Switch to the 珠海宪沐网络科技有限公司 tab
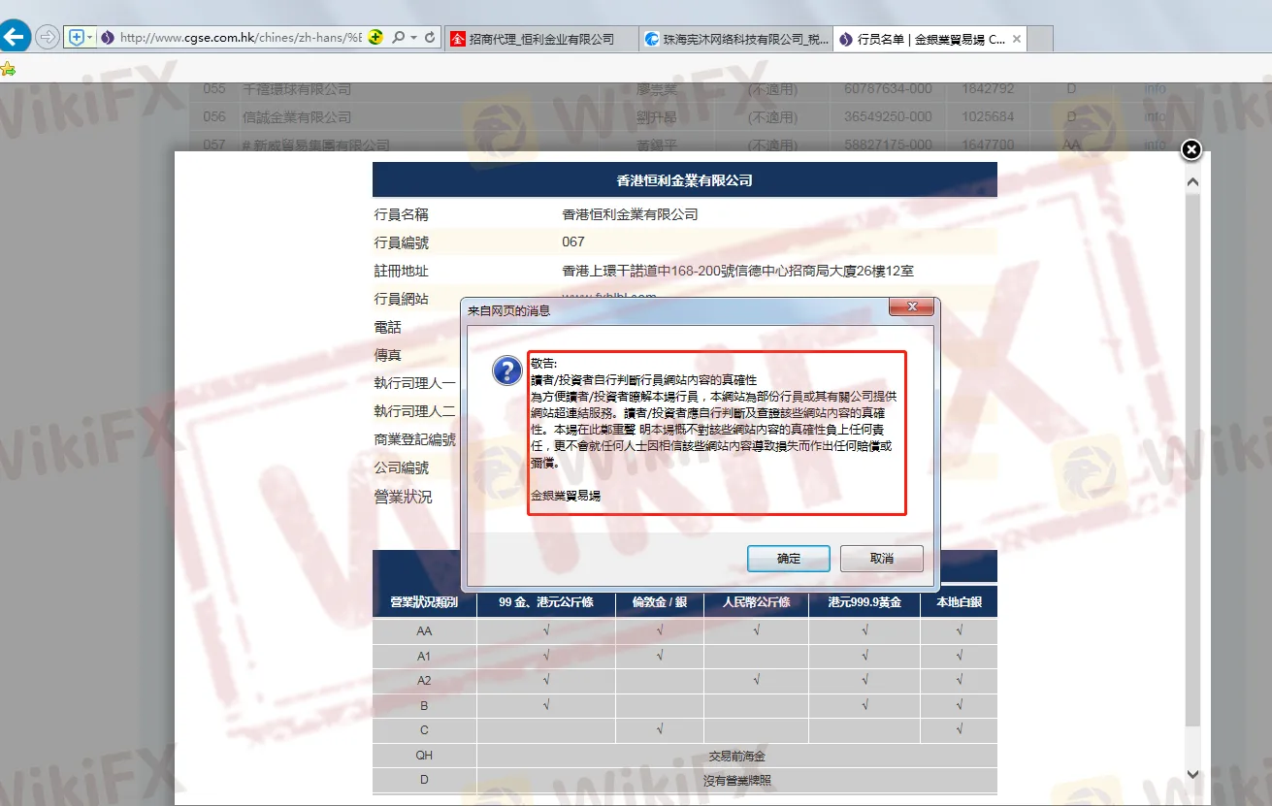The image size is (1272, 806). 735,39
